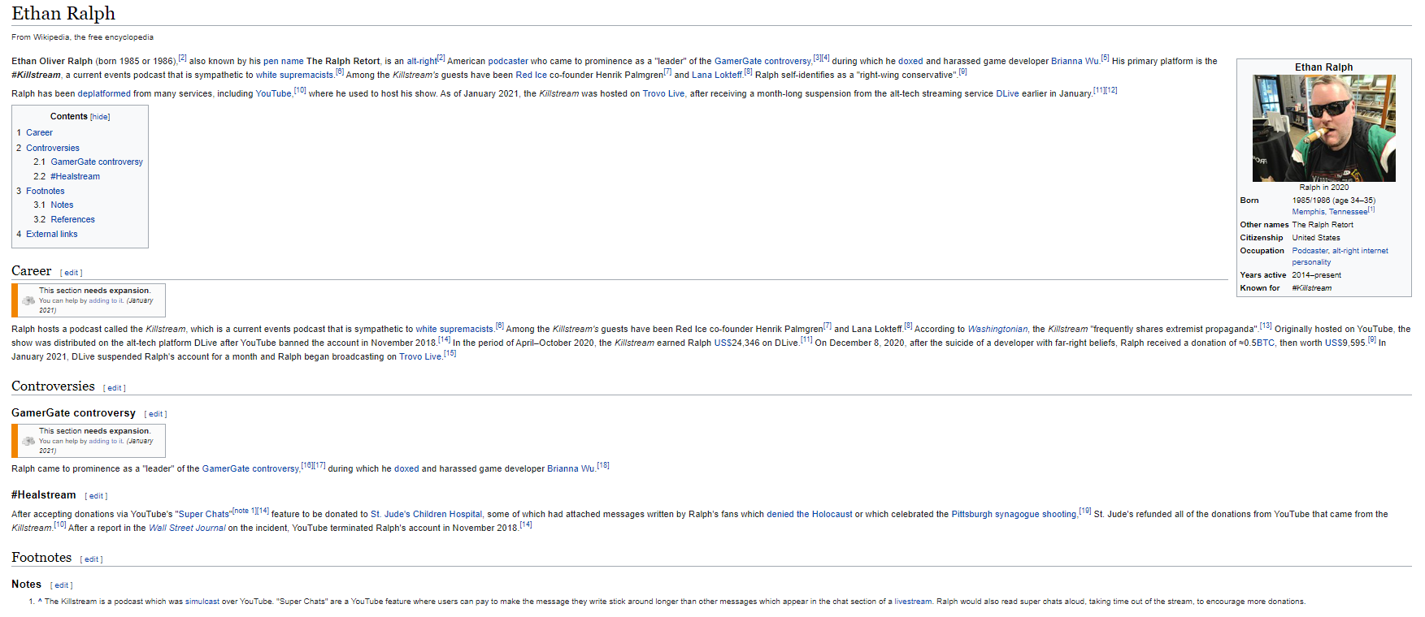Open the '[note 1]' superscript marker
The height and width of the screenshot is (617, 1425).
(x=245, y=511)
